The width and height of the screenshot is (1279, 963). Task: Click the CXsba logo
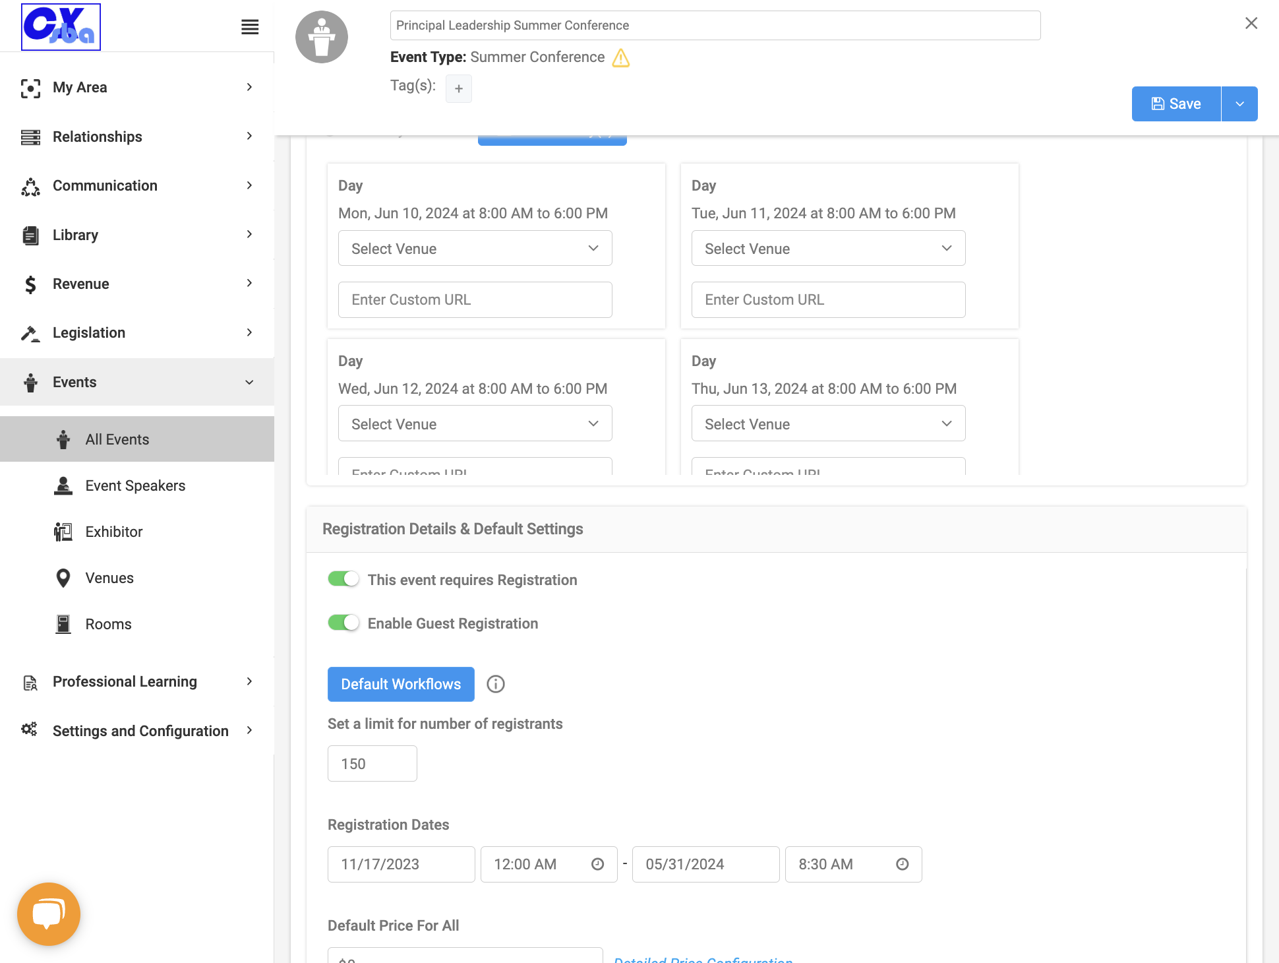(x=61, y=27)
